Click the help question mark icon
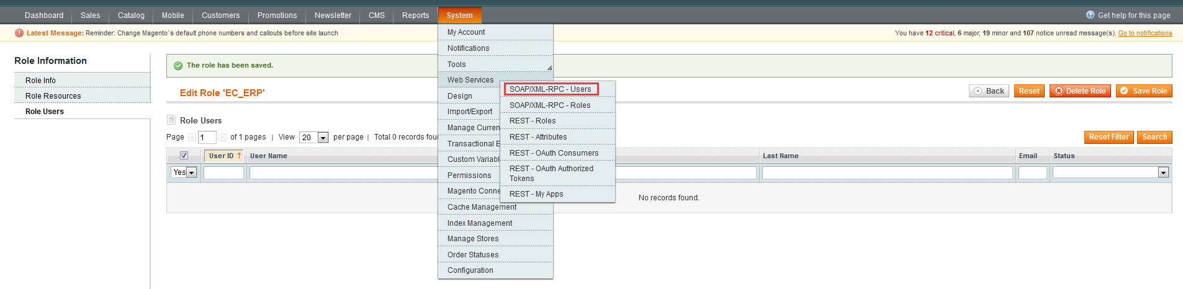 [1090, 15]
